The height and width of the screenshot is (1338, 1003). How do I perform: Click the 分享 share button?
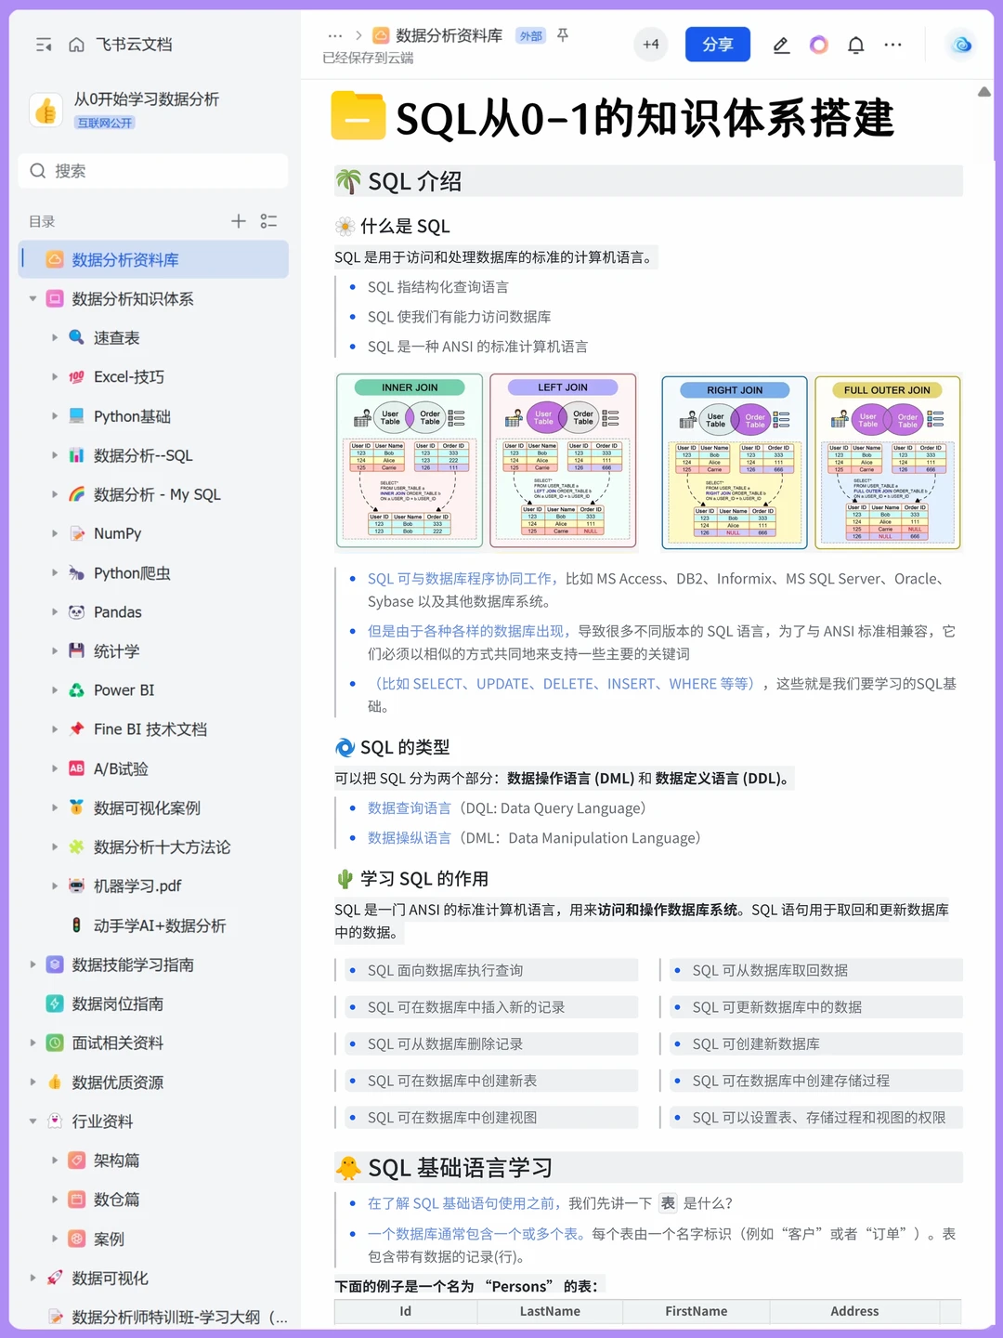717,44
